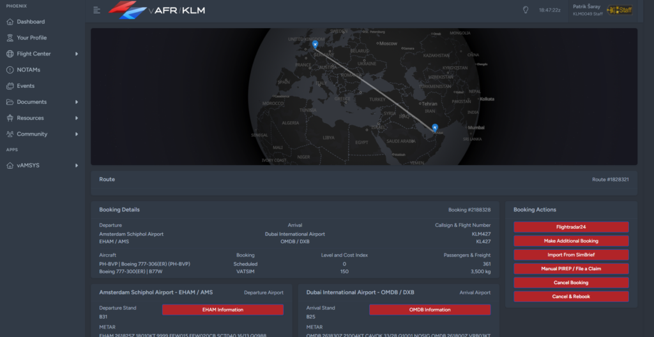Click the cost index value 150
Image resolution: width=654 pixels, height=337 pixels.
(x=344, y=271)
